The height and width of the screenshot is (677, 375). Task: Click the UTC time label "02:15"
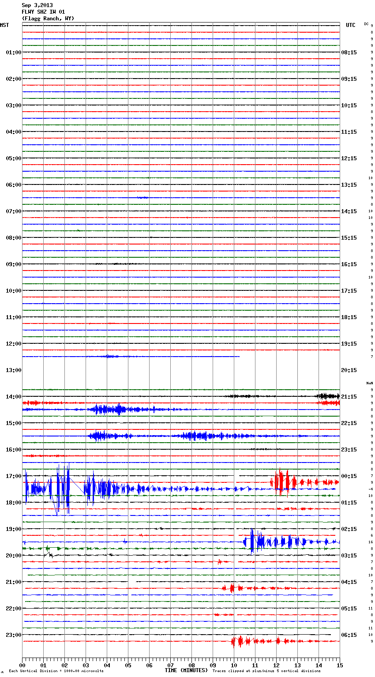pos(349,529)
